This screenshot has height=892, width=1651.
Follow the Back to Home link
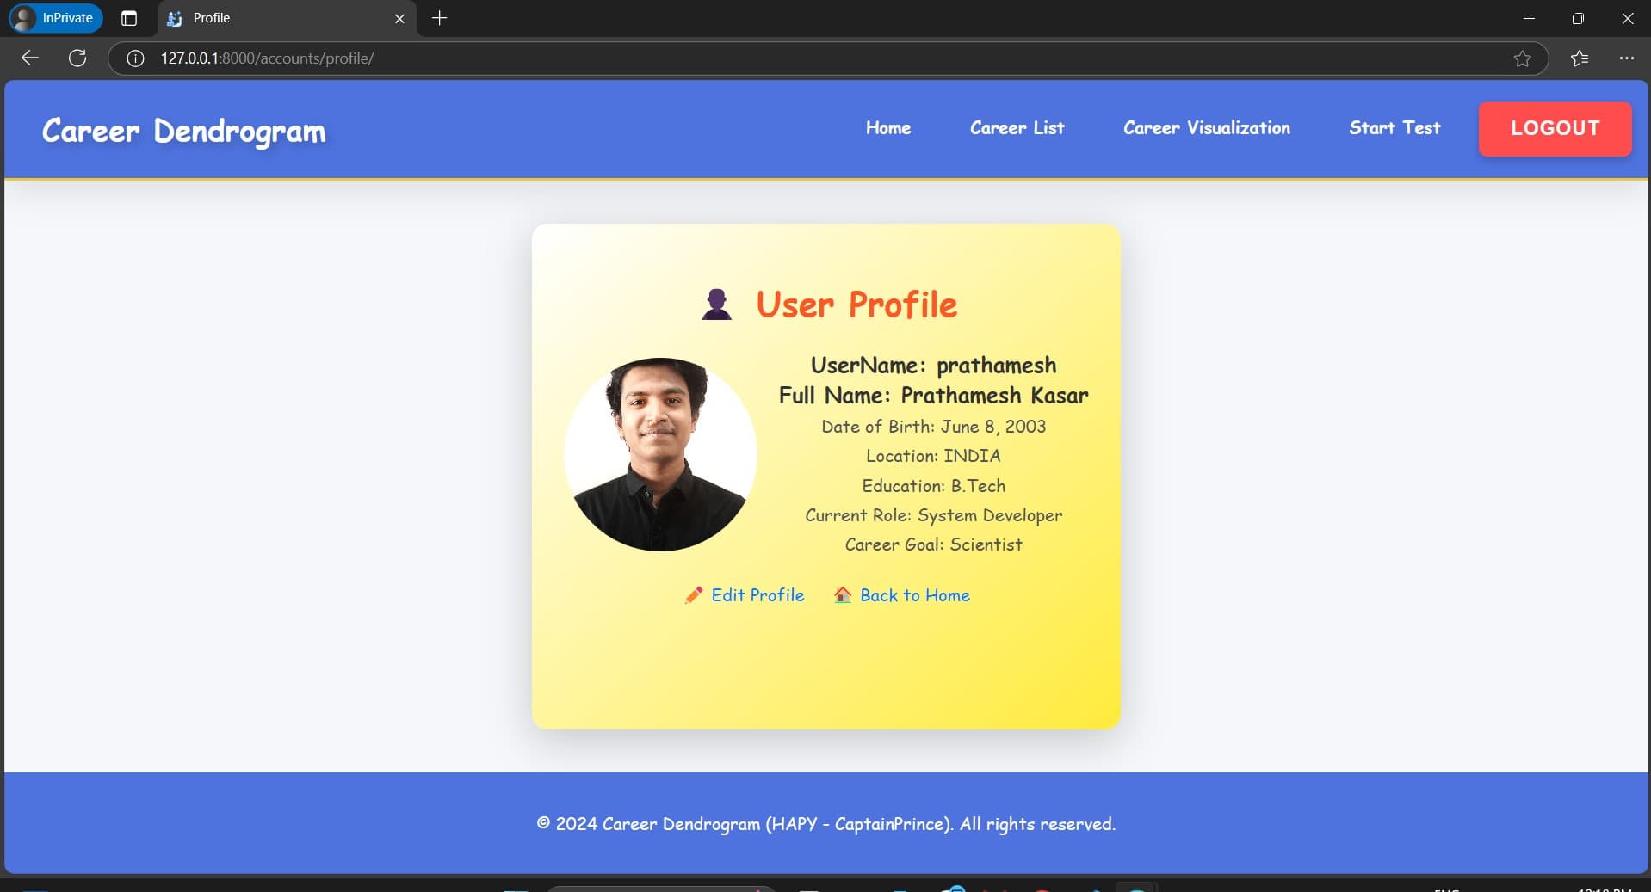[915, 595]
